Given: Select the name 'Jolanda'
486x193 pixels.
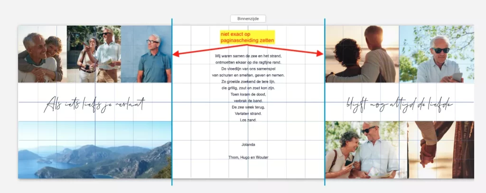Looking at the screenshot, I should click(x=248, y=145).
